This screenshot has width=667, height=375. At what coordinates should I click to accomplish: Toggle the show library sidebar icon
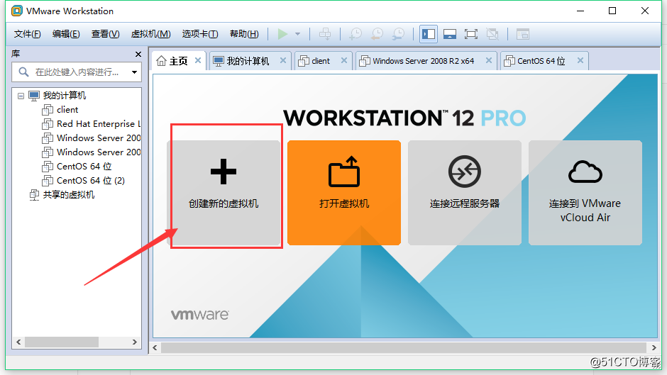pyautogui.click(x=429, y=34)
